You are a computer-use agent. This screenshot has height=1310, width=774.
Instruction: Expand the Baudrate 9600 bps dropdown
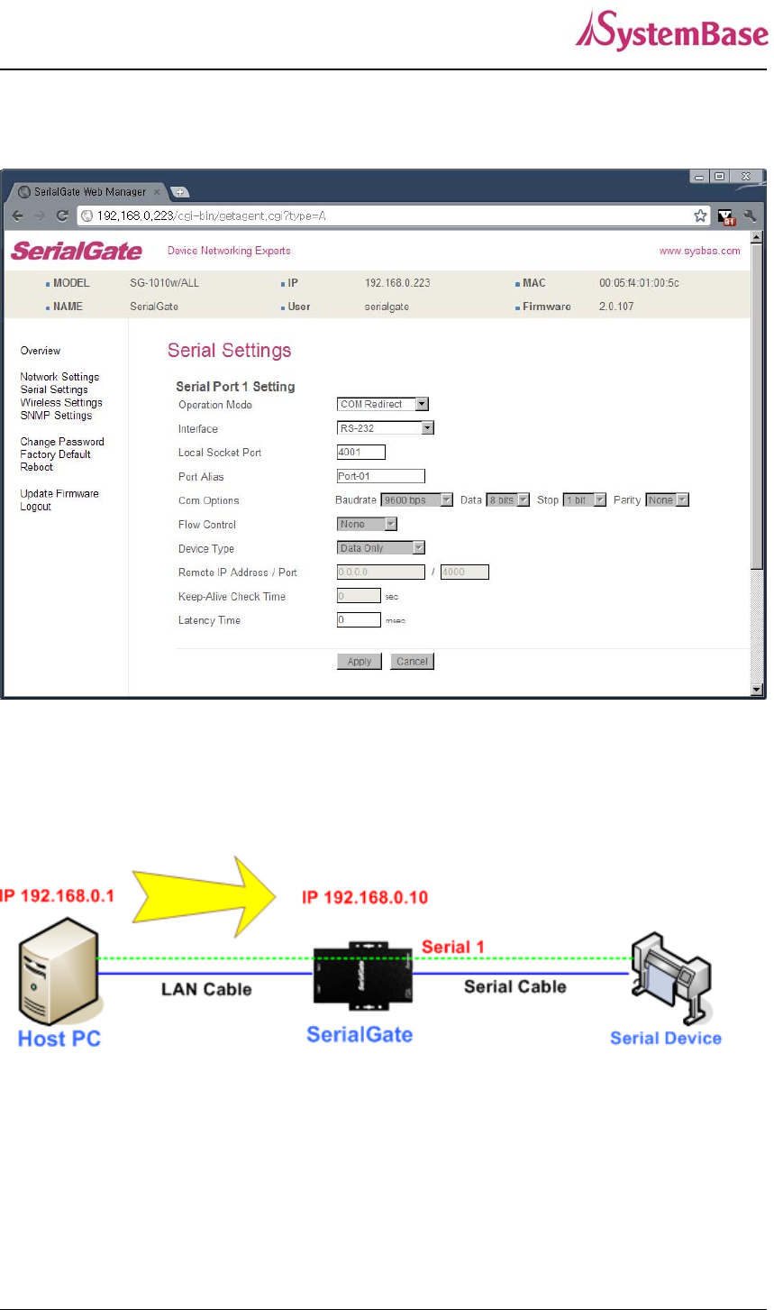click(416, 499)
